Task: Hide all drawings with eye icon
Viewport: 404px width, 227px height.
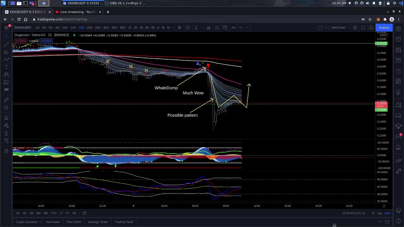Action: click(x=6, y=141)
